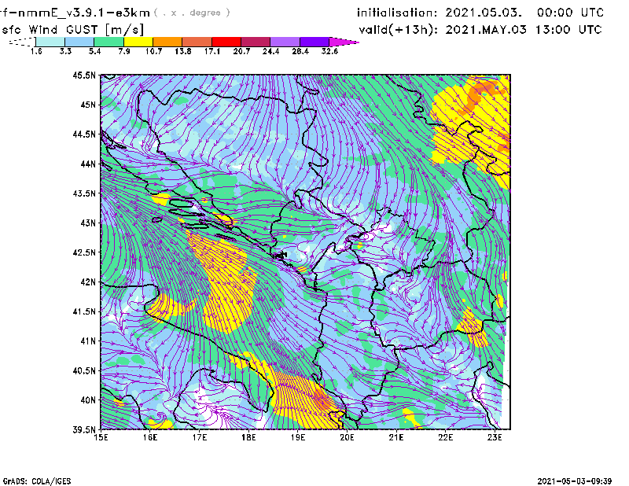Image resolution: width=629 pixels, height=486 pixels.
Task: Click the dashed white arrow at the legend's start
Action: click(22, 42)
